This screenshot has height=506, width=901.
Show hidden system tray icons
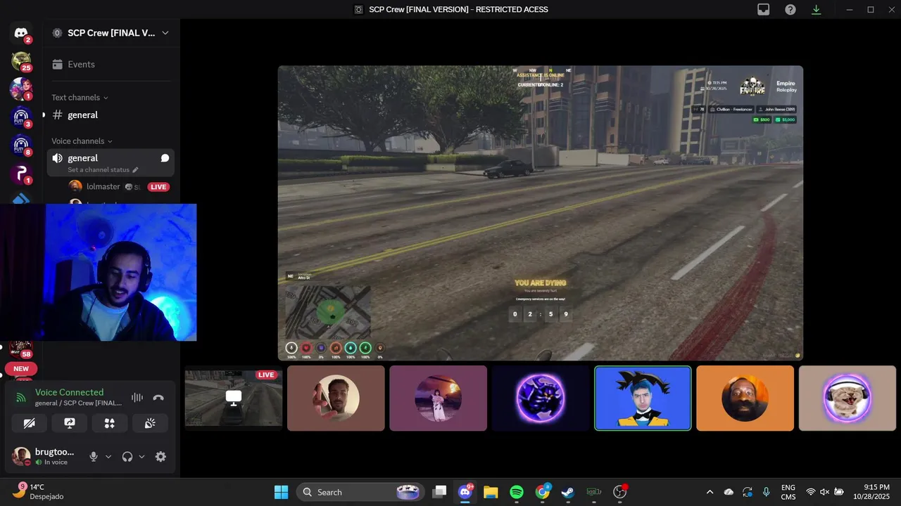pos(710,492)
